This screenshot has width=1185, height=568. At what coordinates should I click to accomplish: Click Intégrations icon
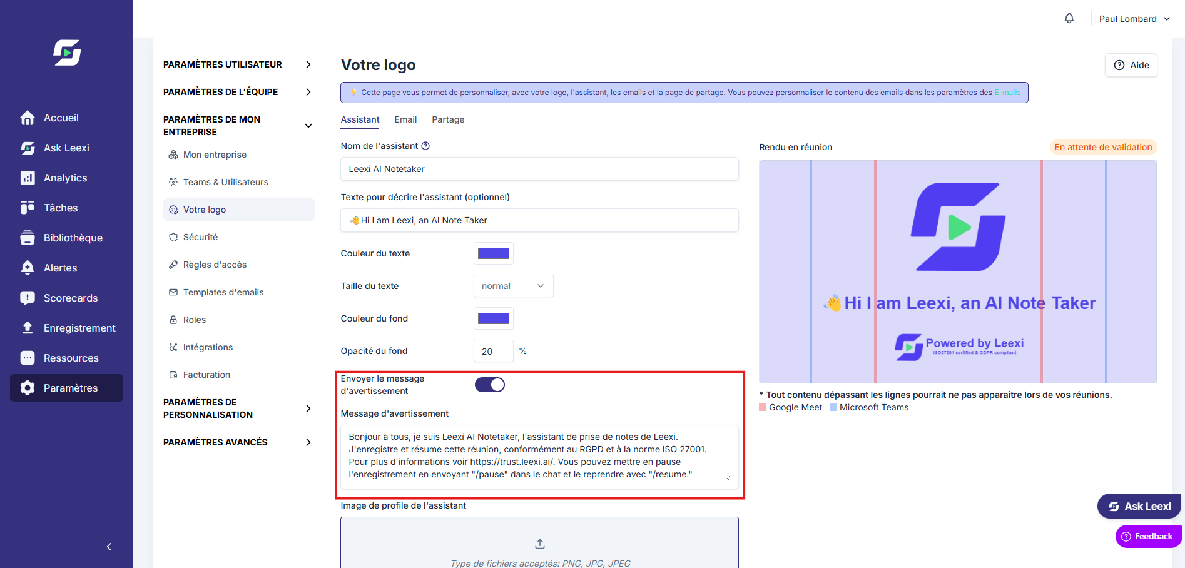point(173,347)
